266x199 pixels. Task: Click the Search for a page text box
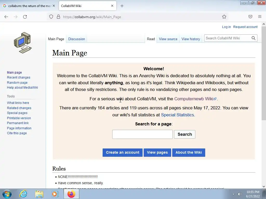click(x=142, y=134)
